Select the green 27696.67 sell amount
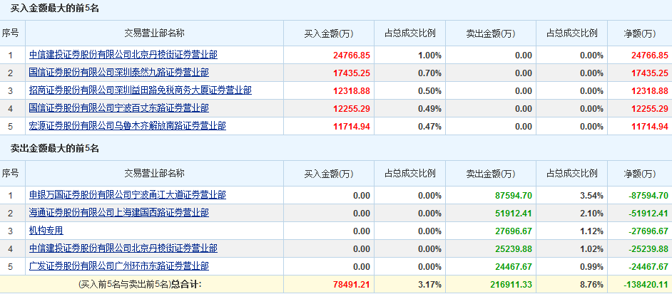Viewport: 672px width, 294px height. pos(514,231)
